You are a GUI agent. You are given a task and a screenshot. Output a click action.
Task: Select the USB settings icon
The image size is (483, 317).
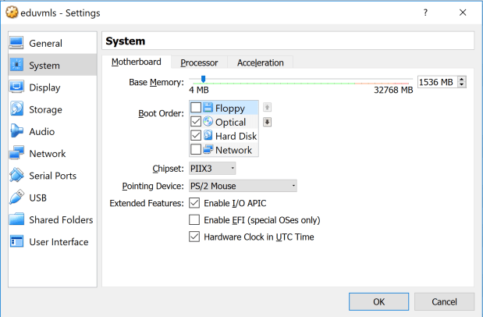(x=17, y=198)
